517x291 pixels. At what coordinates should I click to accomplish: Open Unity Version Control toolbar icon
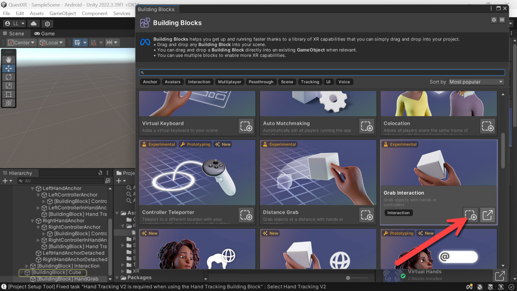click(x=47, y=24)
